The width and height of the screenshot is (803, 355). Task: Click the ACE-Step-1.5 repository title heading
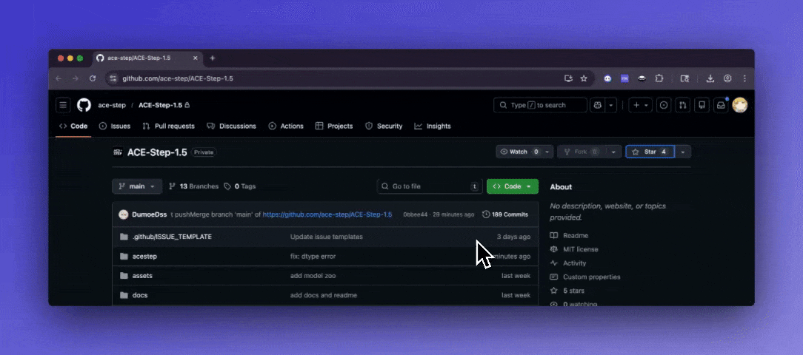click(x=157, y=152)
